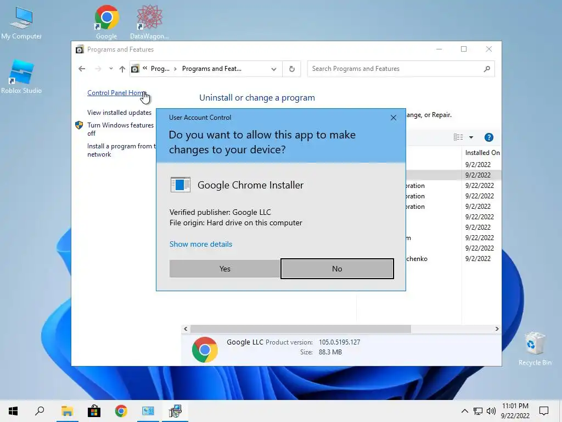This screenshot has width=562, height=422.
Task: Click the forward navigation arrow
Action: point(98,69)
